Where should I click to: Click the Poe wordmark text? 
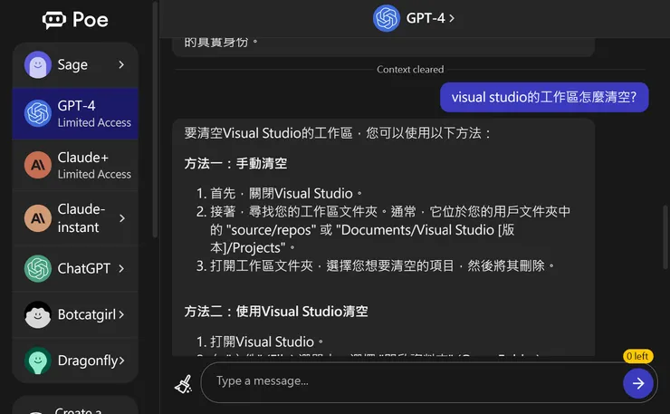pyautogui.click(x=91, y=20)
